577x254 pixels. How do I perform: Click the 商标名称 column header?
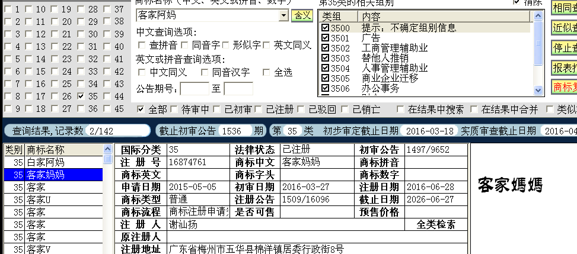click(x=63, y=150)
